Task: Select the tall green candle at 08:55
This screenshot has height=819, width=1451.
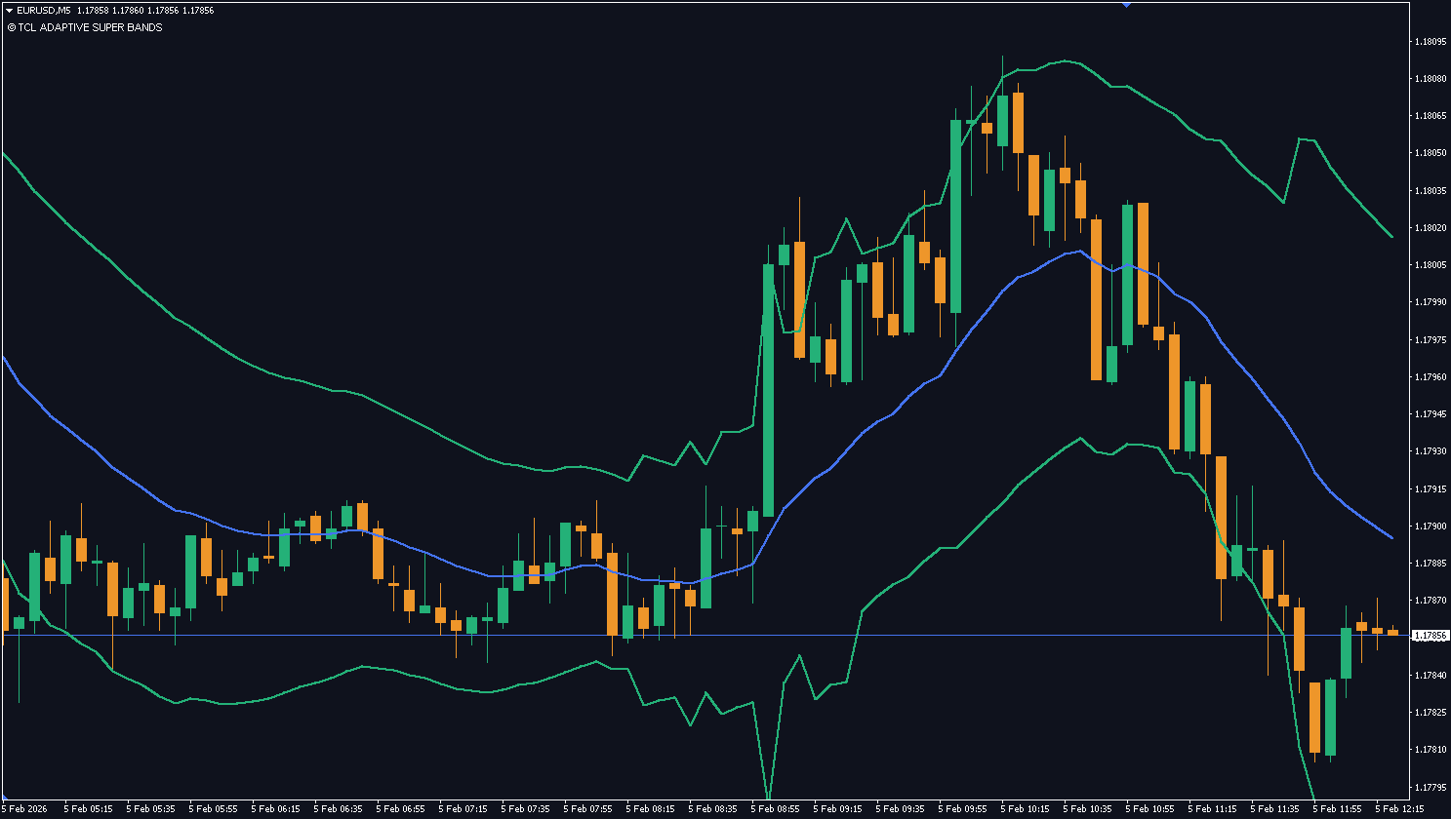Action: [x=768, y=390]
